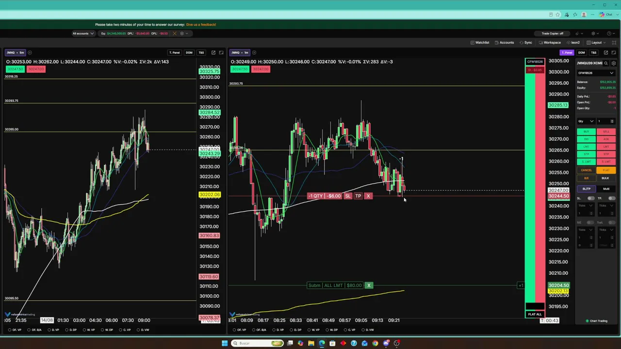Click TP button on position label

coord(358,196)
